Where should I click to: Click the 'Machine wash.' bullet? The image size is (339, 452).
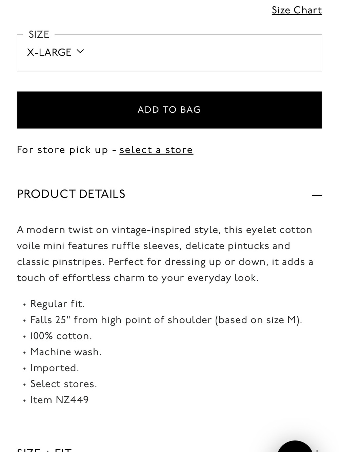point(66,352)
